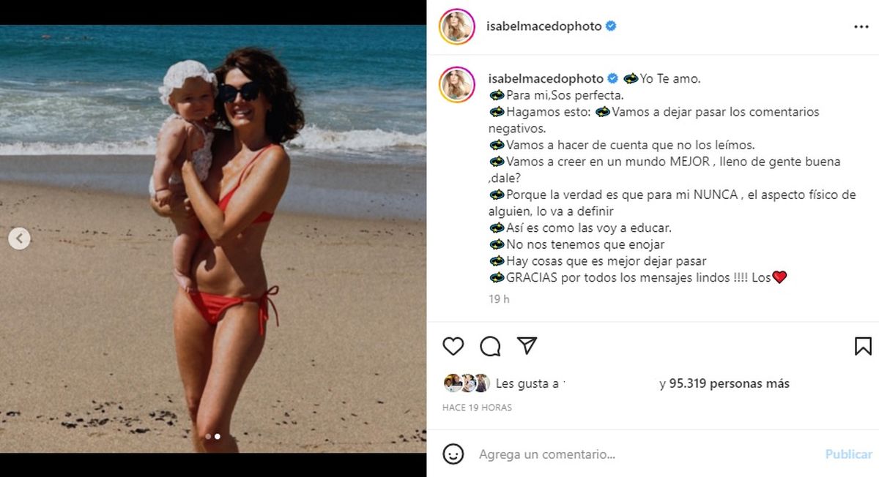Click the liker avatars next to 'Les gusta a'
This screenshot has height=477, width=879.
(x=467, y=383)
